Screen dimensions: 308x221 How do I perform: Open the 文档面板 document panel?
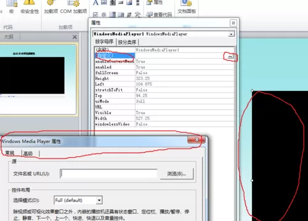187,7
